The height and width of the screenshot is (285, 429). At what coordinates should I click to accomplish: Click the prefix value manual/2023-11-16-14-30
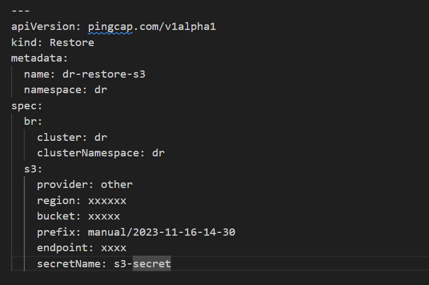click(x=161, y=232)
